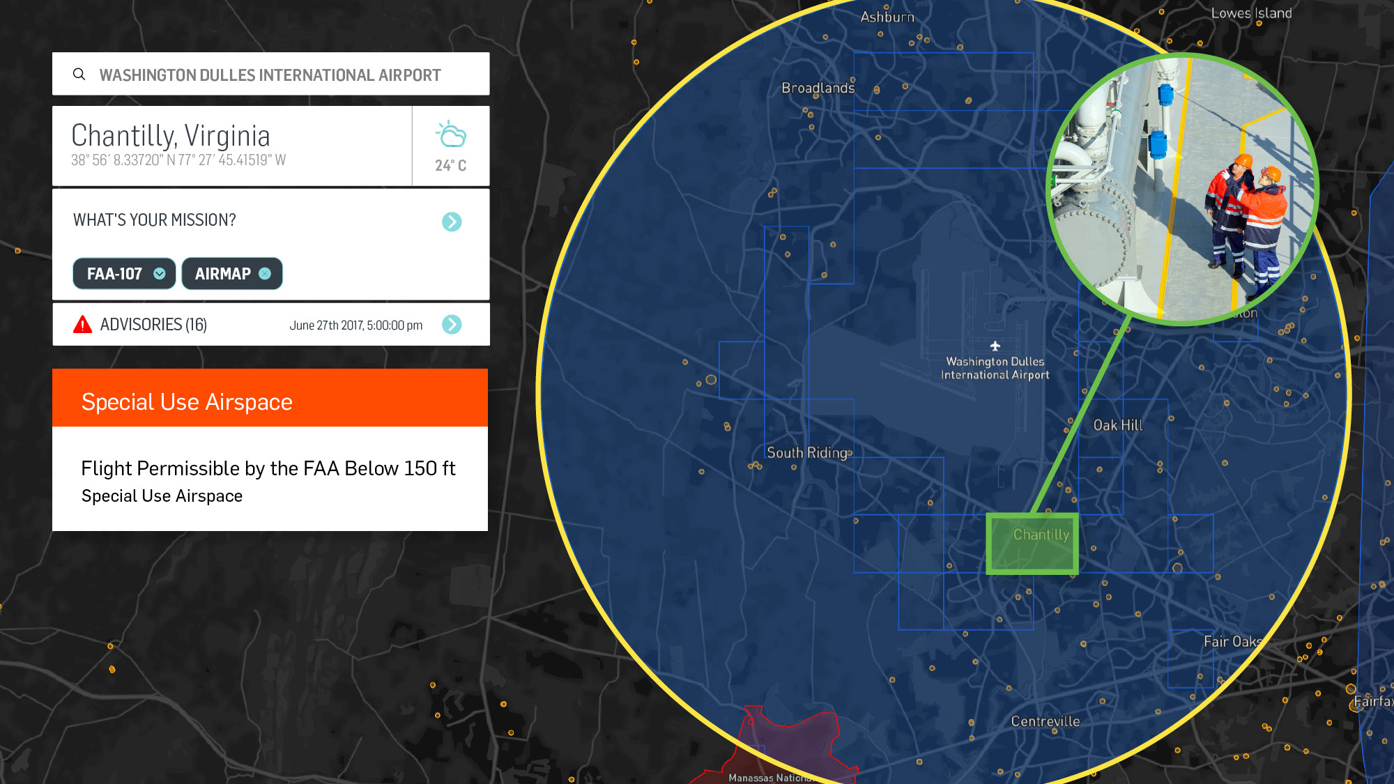
Task: Expand the What's Your Mission arrow
Action: tap(452, 222)
